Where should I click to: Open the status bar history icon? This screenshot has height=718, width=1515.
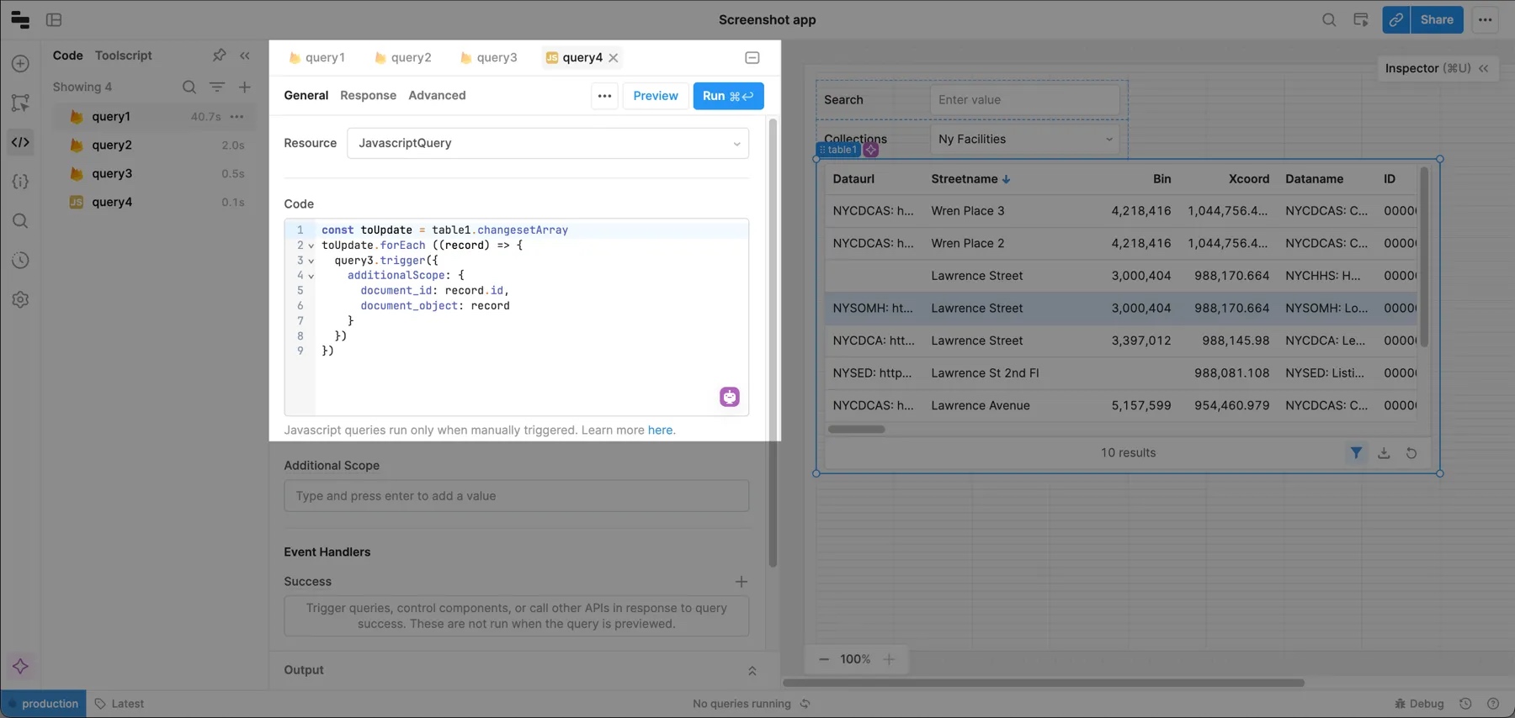click(x=1465, y=704)
